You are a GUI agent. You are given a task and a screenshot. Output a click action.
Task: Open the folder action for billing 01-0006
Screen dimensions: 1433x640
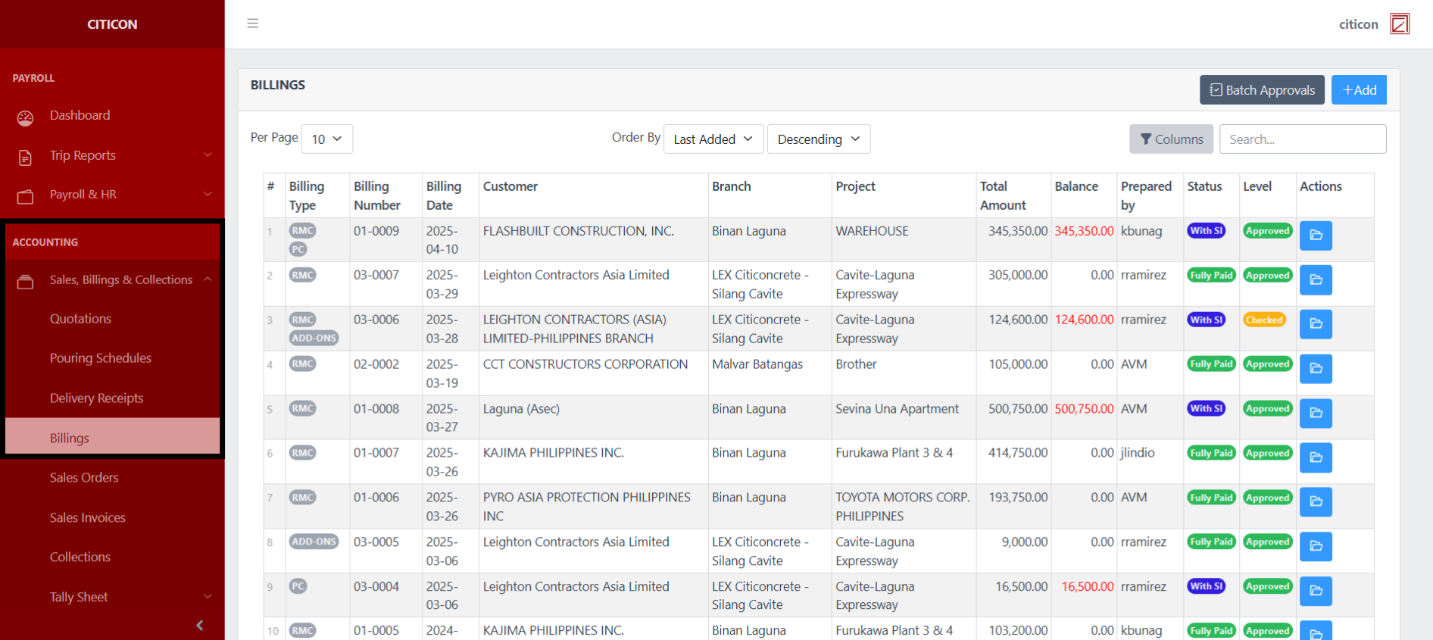point(1316,502)
